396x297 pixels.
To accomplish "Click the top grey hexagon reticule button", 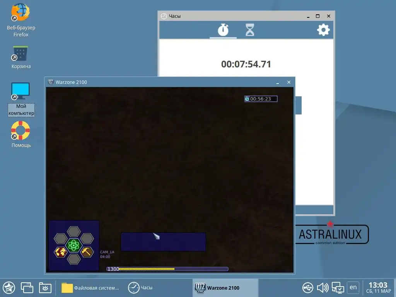I will (74, 232).
